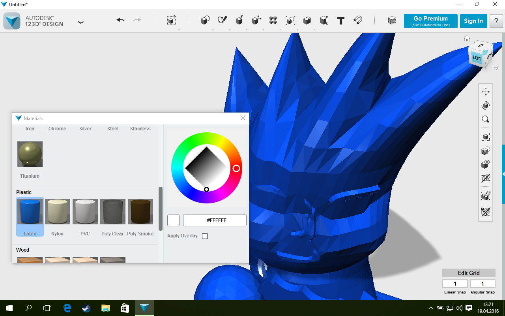Open the Linear Snap value box
This screenshot has width=505, height=316.
(x=455, y=284)
